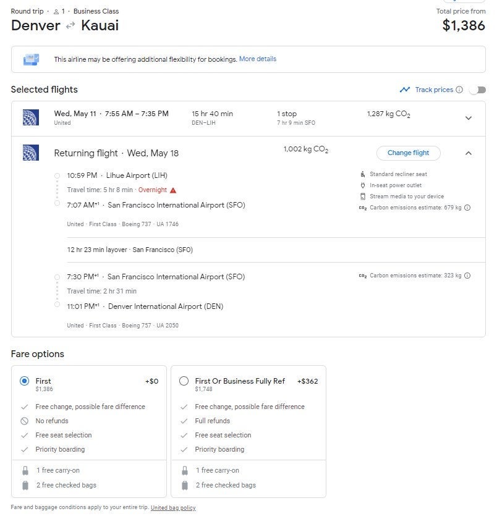Open the United bag policy link
The width and height of the screenshot is (497, 519).
point(173,508)
